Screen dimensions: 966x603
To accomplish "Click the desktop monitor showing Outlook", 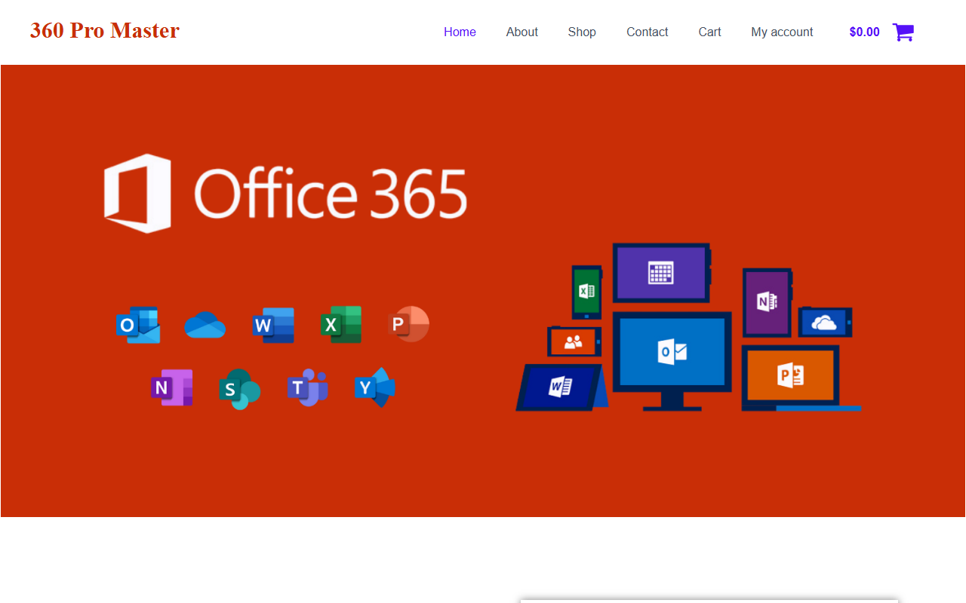I will (672, 361).
